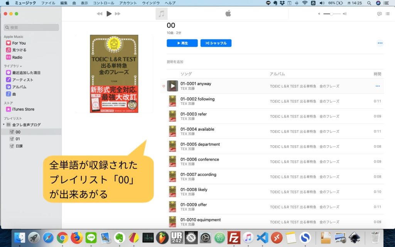Collapse the 金フレ音声ブログ playlist folder
Image resolution: width=395 pixels, height=247 pixels.
pyautogui.click(x=3, y=125)
